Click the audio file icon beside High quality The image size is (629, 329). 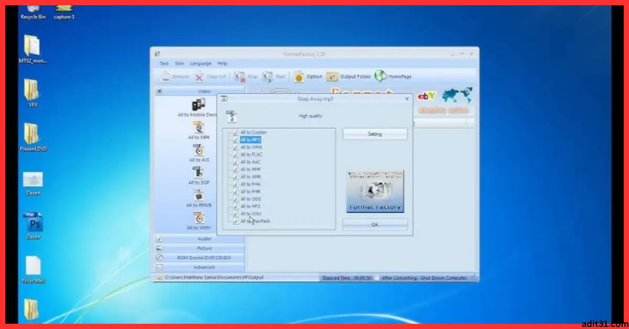(231, 117)
